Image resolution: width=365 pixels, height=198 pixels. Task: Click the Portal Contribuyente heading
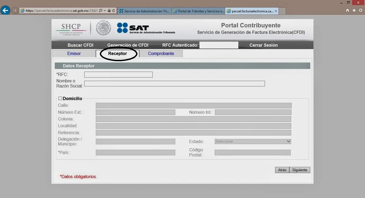[251, 25]
